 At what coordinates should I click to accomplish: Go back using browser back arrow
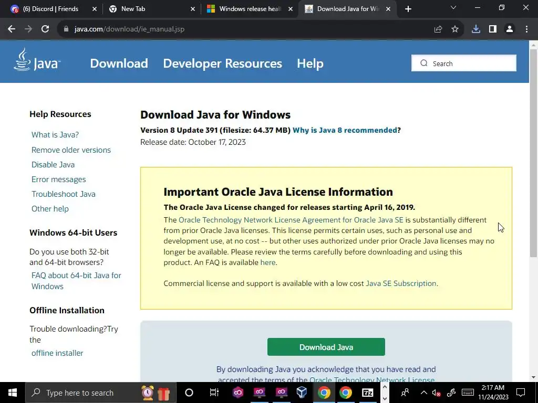point(12,29)
